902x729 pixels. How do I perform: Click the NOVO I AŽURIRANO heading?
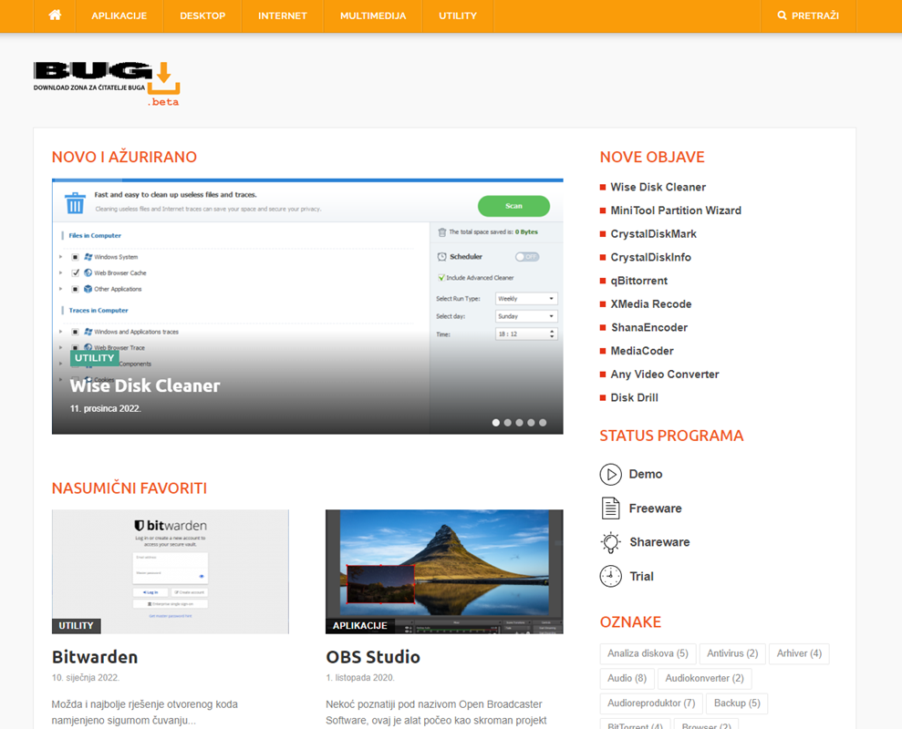[124, 157]
